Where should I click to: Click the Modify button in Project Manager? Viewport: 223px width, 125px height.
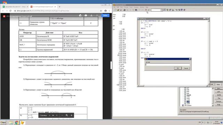pos(218,95)
